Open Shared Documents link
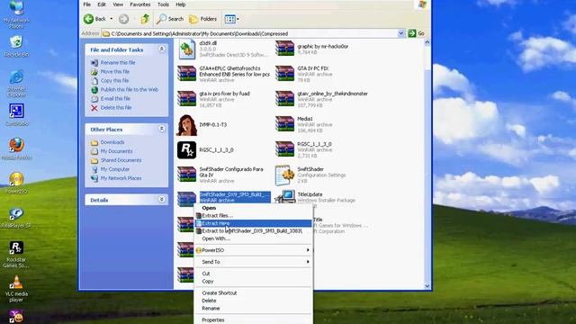 121,160
